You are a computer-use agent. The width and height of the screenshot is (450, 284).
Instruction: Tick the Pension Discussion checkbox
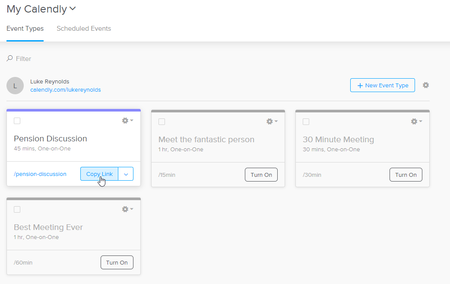[17, 121]
